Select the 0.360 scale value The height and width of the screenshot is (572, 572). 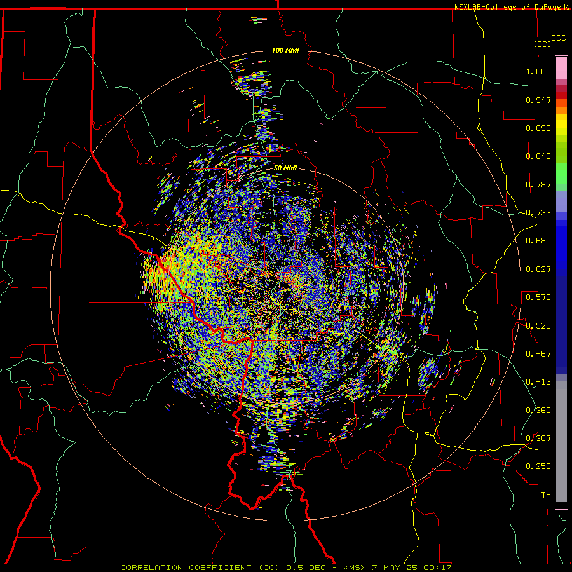(538, 411)
